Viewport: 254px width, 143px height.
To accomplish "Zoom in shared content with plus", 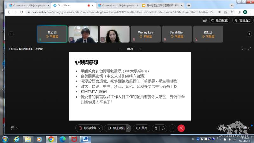I will [140, 49].
